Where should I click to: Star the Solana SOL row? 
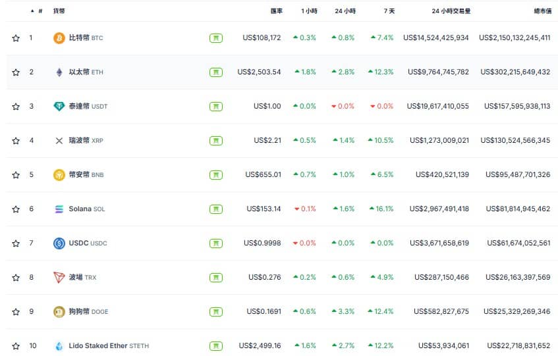click(x=16, y=209)
